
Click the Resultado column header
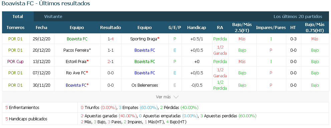coord(111,27)
